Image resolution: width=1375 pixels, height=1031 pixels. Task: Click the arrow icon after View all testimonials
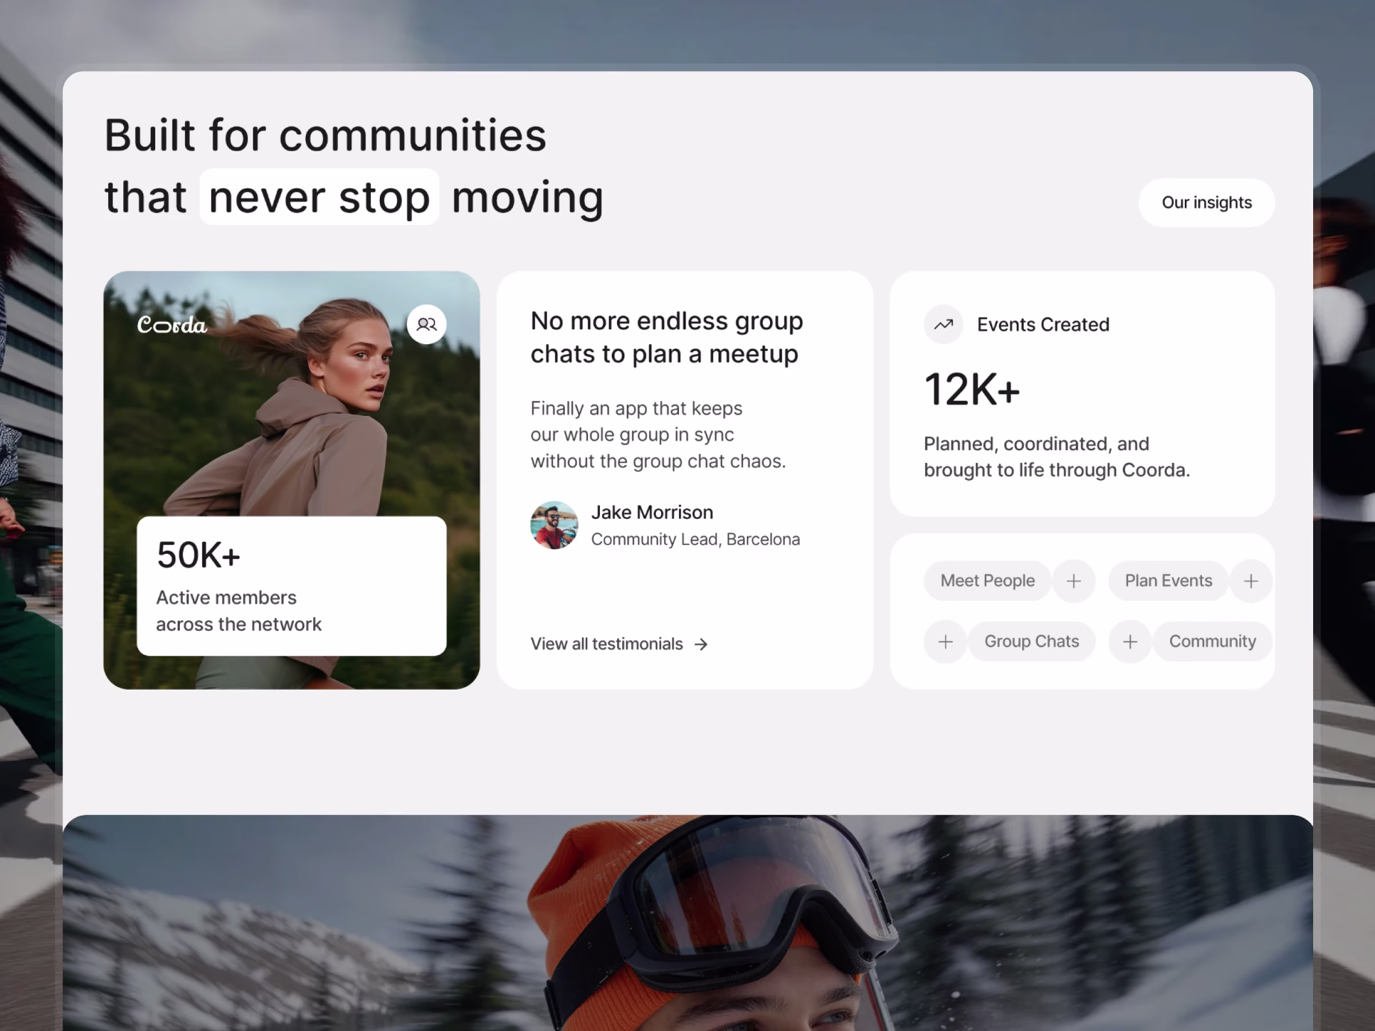point(701,644)
